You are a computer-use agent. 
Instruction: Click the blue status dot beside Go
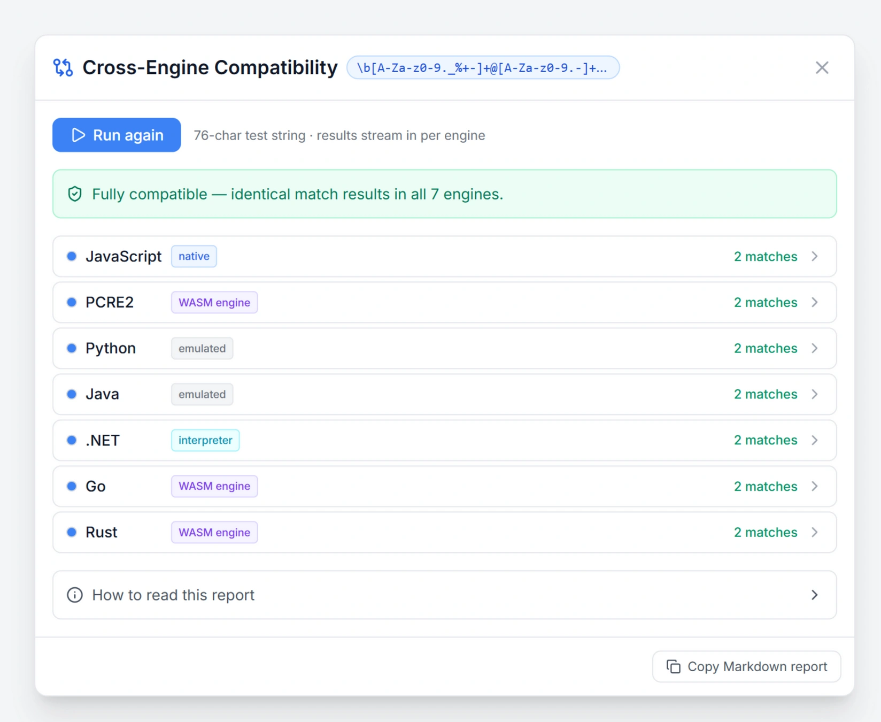[x=72, y=486]
